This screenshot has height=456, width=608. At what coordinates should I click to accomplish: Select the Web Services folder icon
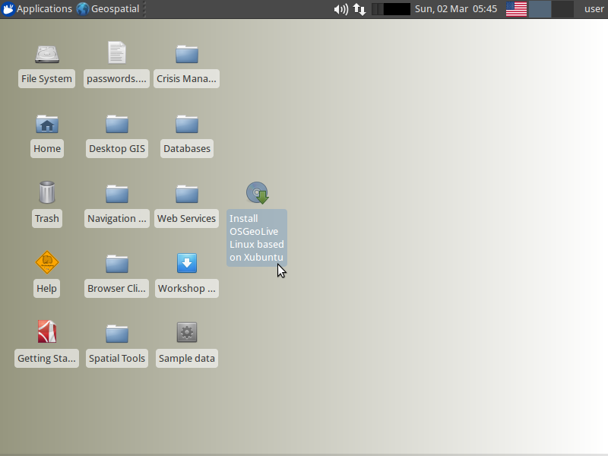(187, 194)
